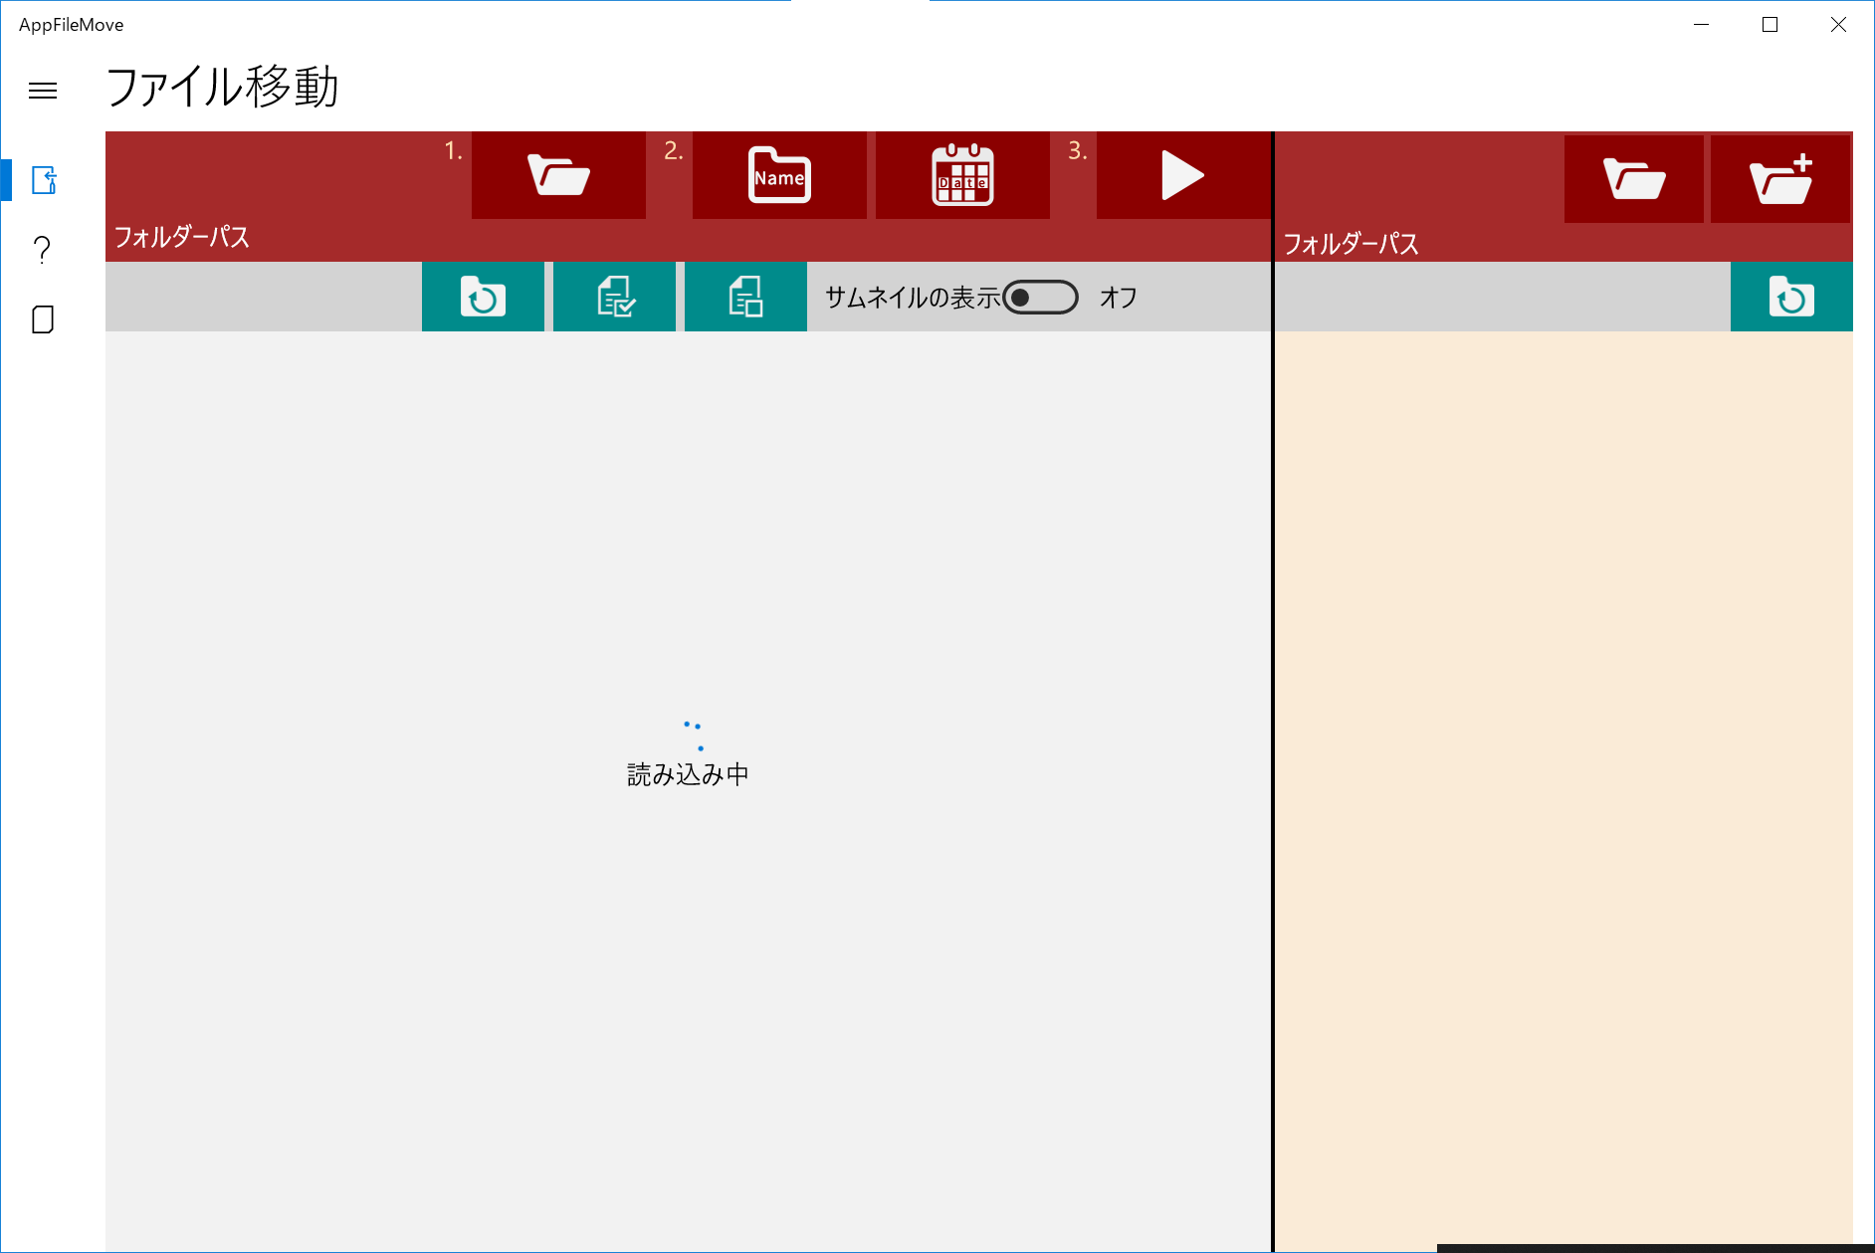1875x1253 pixels.
Task: Deselect files using document square icon
Action: [745, 297]
